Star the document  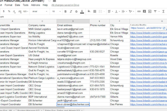[x=49, y=1]
